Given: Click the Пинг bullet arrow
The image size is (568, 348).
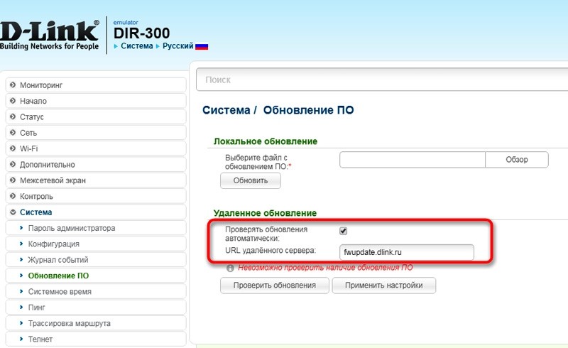Looking at the screenshot, I should point(21,308).
